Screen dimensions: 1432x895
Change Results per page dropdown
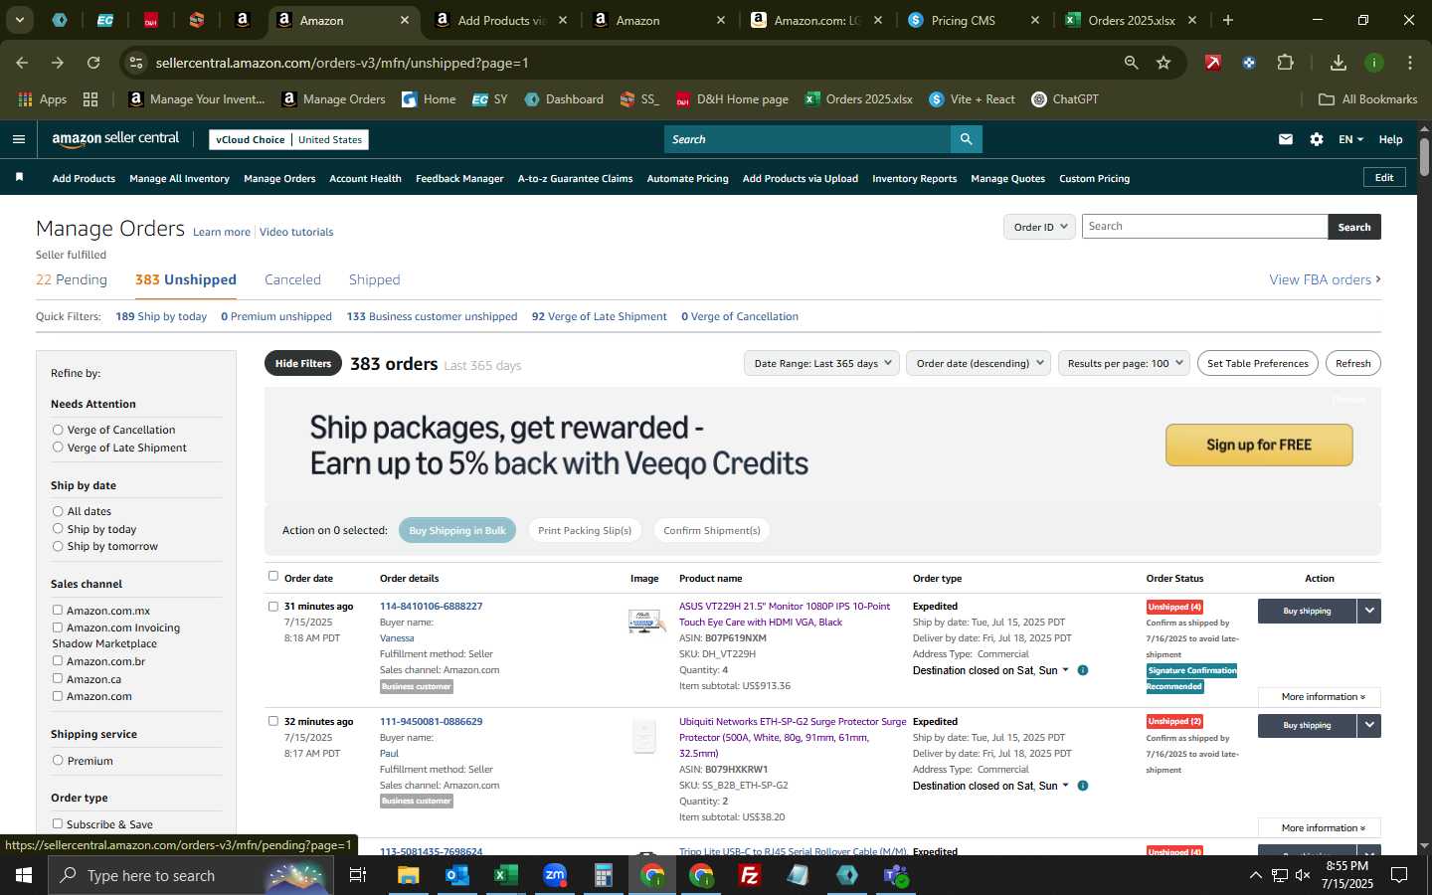coord(1124,363)
